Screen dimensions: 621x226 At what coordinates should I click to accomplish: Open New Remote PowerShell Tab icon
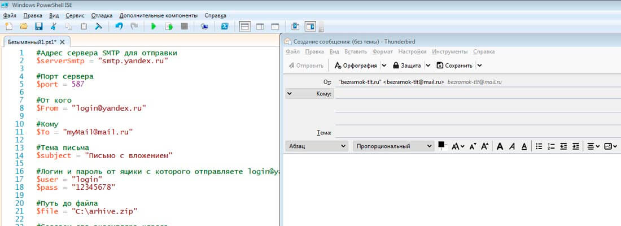point(204,27)
